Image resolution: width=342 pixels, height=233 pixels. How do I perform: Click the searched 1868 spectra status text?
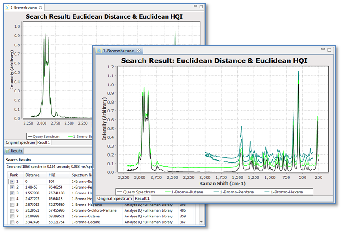coord(49,167)
